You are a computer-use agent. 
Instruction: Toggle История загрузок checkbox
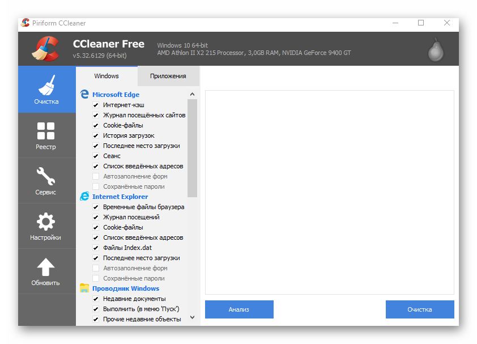click(x=96, y=135)
